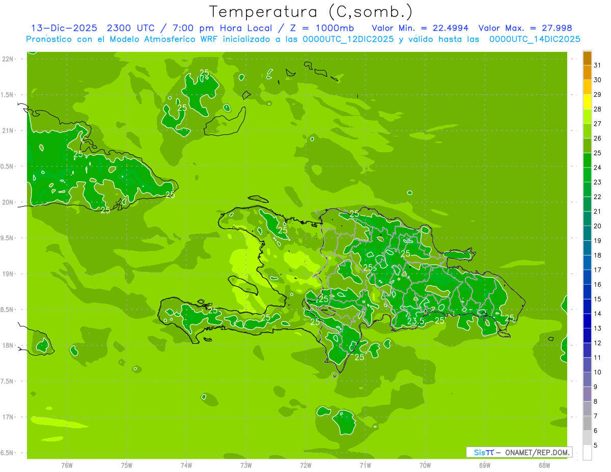Click the "19N" latitude label
The height and width of the screenshot is (472, 611).
coord(8,274)
